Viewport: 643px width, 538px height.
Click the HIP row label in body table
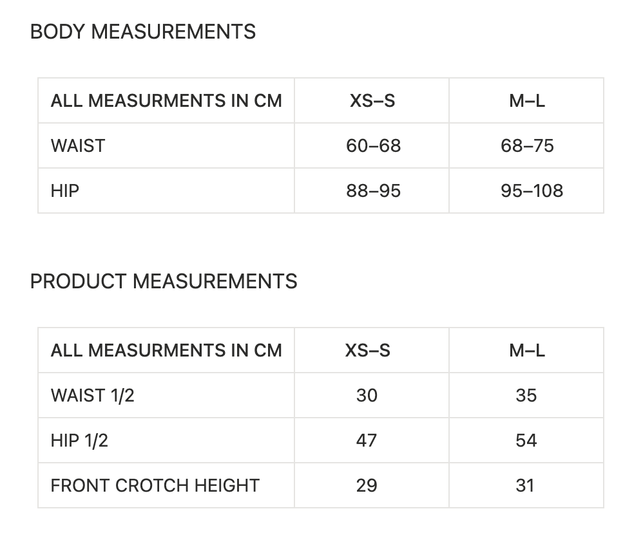65,191
